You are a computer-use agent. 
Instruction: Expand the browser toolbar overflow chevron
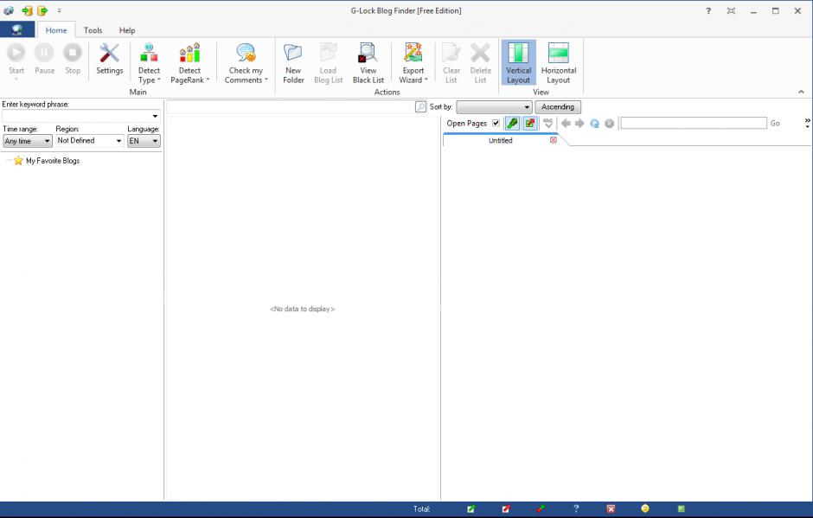point(807,123)
